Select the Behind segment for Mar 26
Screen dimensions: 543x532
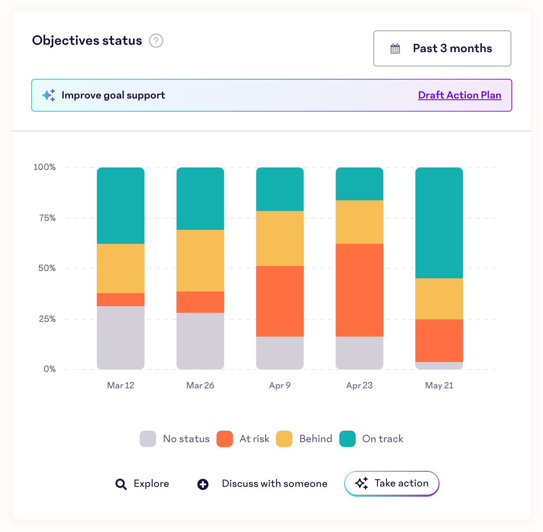pos(200,261)
